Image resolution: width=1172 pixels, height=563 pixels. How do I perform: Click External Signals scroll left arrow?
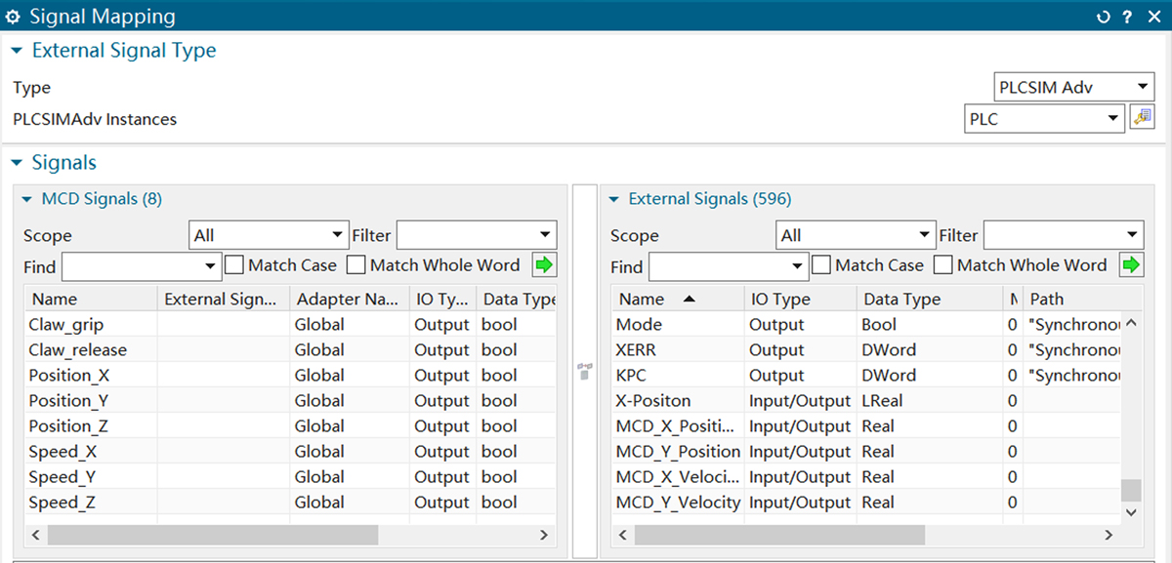tap(623, 535)
